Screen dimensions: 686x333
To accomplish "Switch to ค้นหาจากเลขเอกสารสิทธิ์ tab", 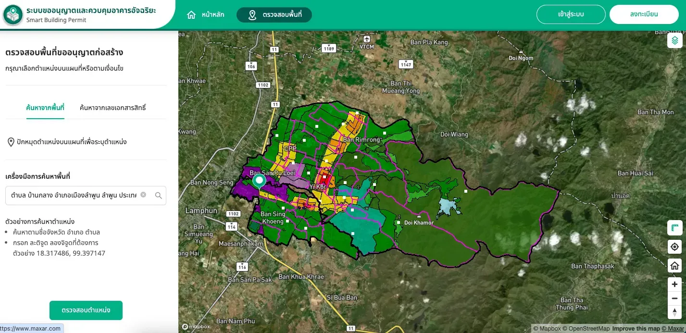I will tap(112, 107).
